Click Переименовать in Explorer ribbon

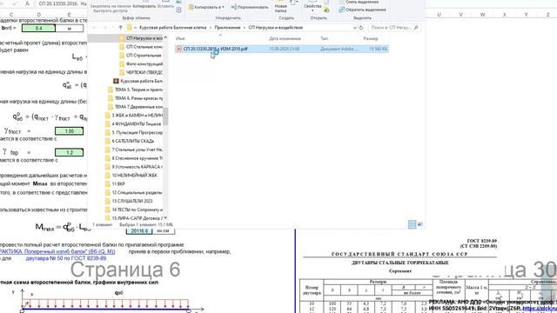coord(250,7)
